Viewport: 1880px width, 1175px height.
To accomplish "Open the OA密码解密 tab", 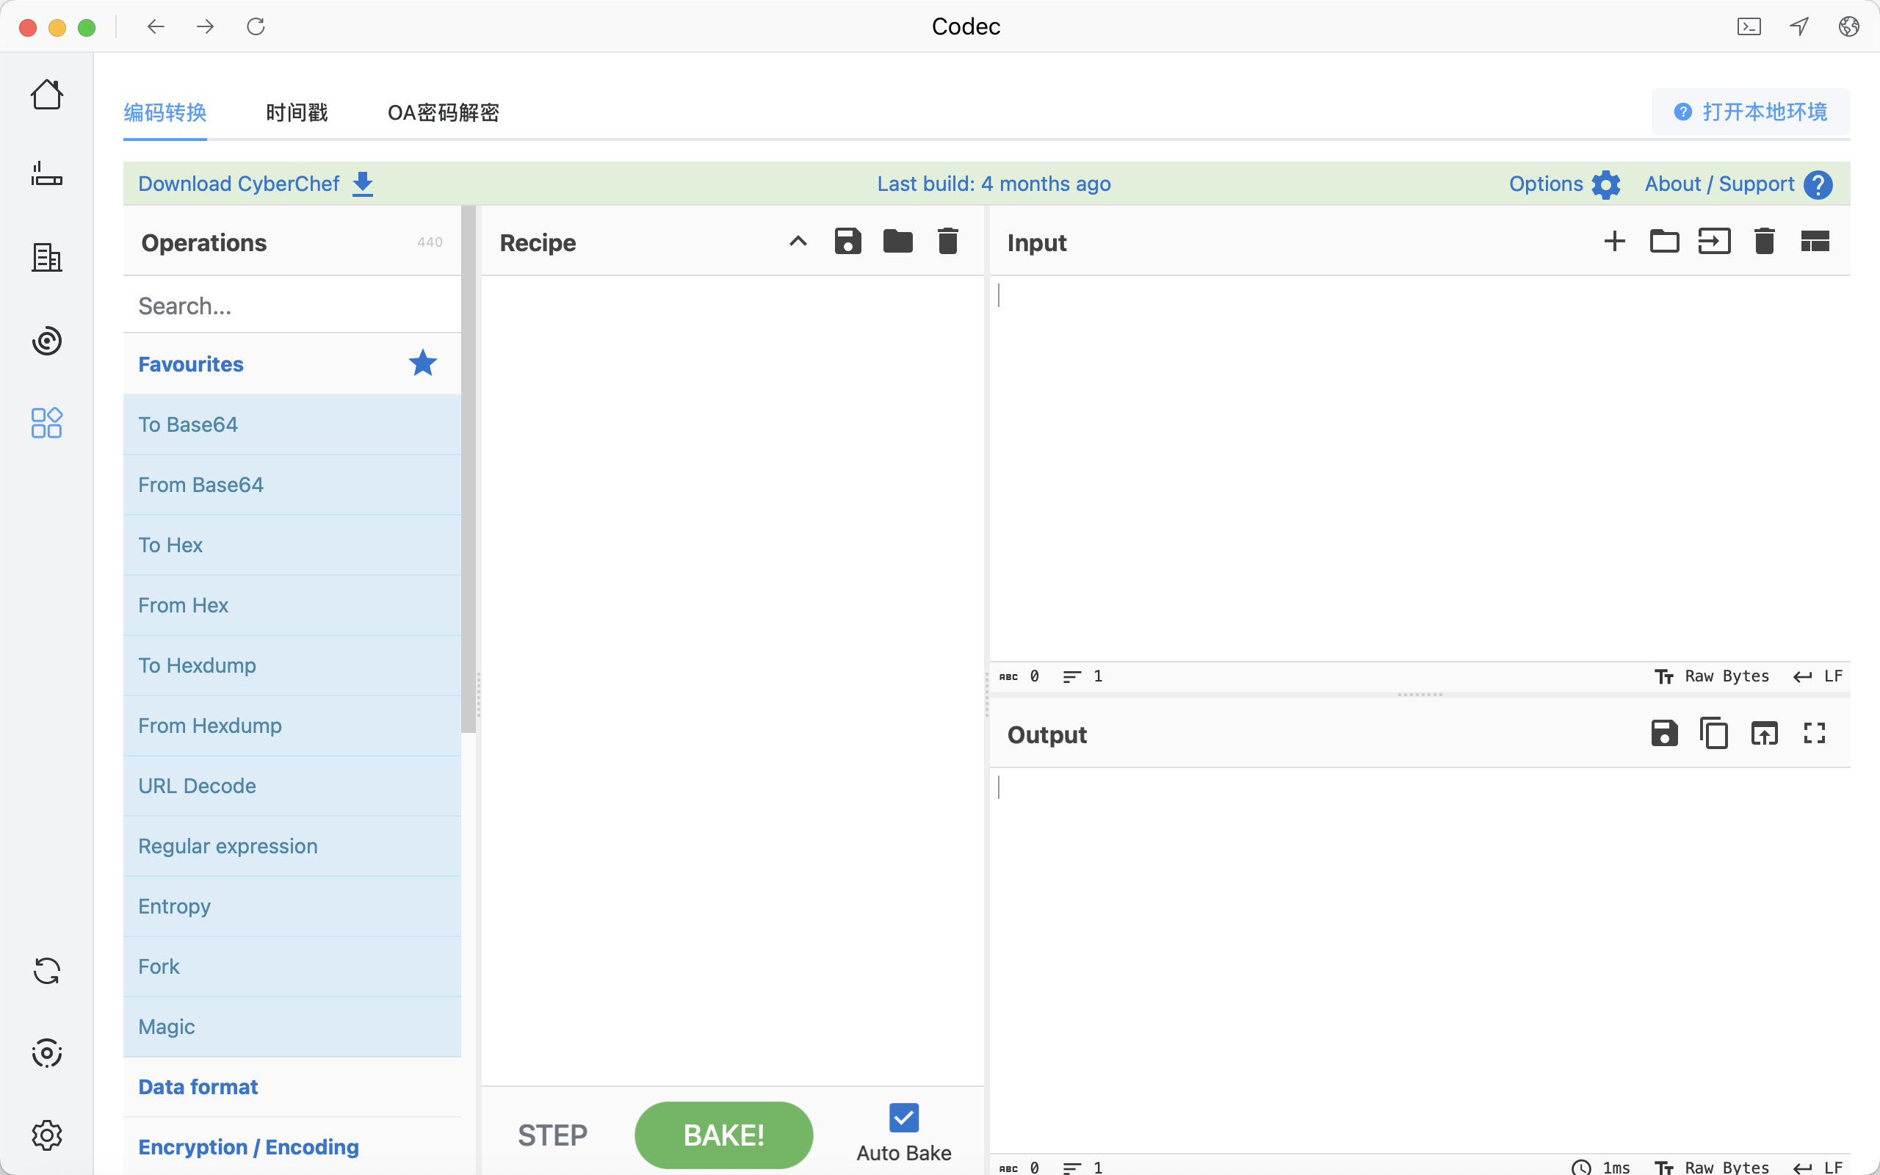I will coord(443,112).
